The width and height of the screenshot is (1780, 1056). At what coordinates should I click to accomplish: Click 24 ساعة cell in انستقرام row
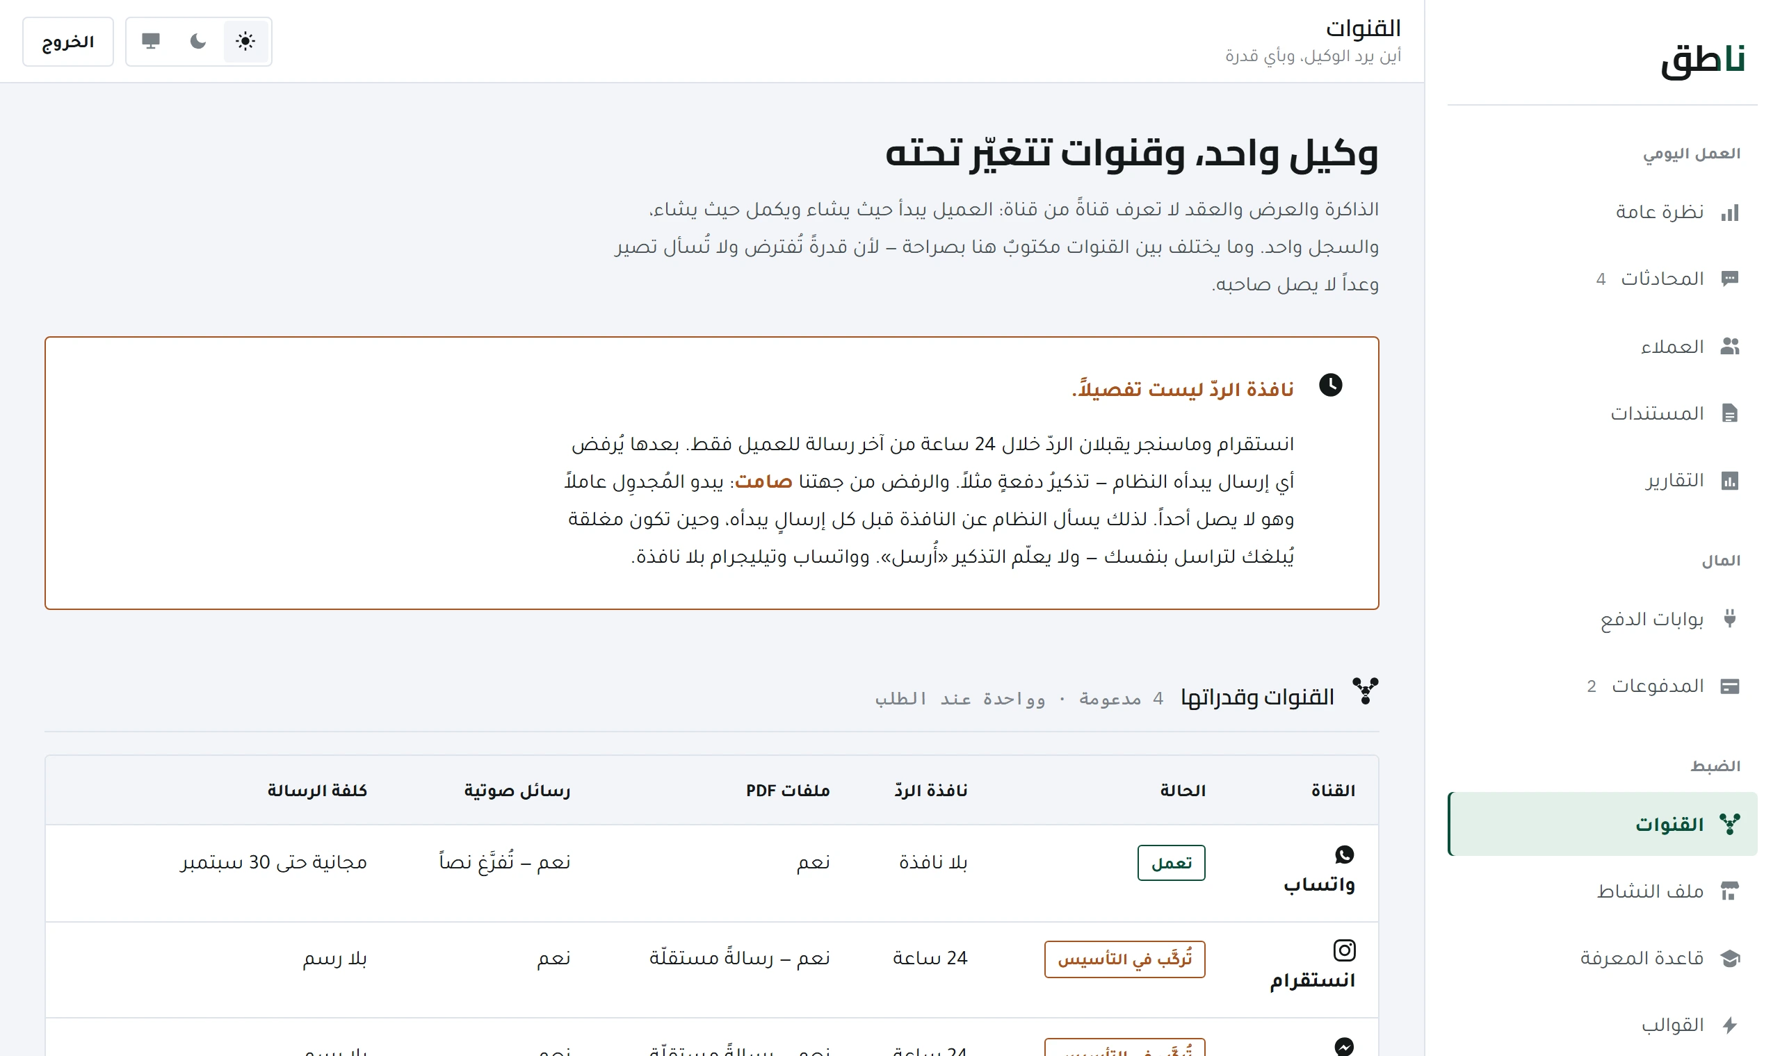pyautogui.click(x=930, y=959)
